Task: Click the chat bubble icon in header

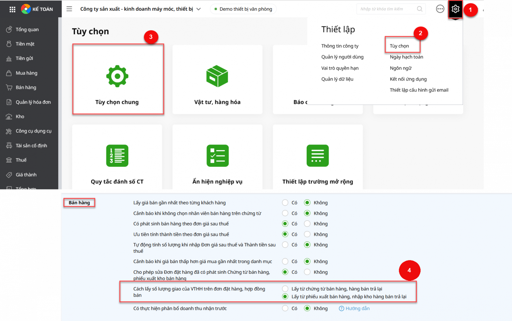Action: pos(440,9)
